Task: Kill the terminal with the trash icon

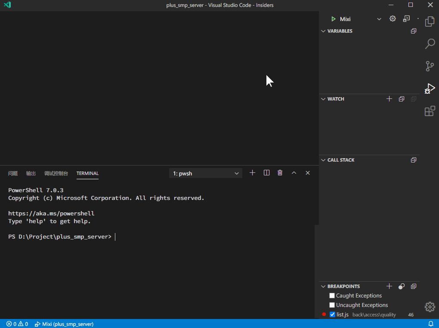Action: tap(280, 173)
